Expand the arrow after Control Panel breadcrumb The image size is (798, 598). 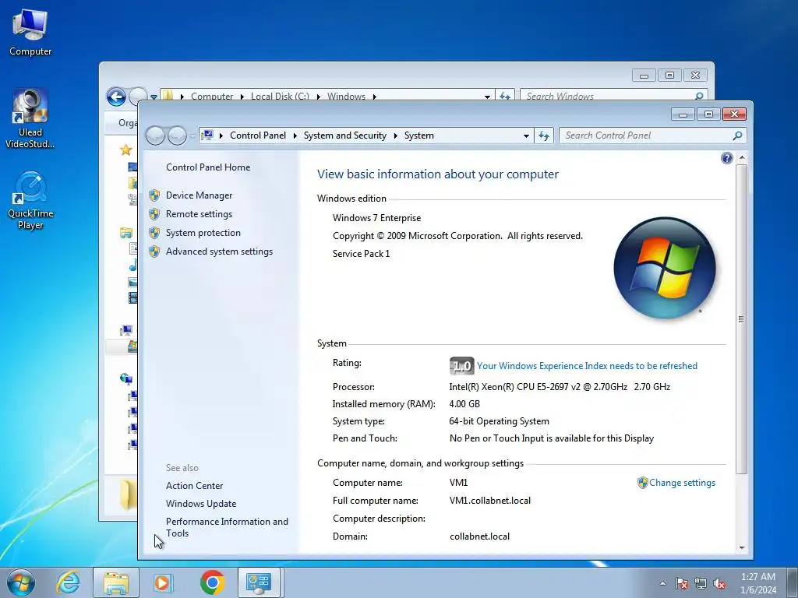click(295, 135)
